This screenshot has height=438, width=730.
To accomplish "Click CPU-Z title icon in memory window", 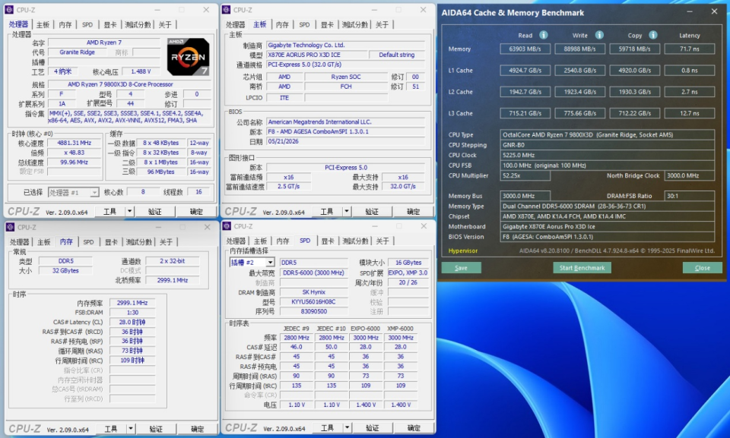I will [x=10, y=227].
